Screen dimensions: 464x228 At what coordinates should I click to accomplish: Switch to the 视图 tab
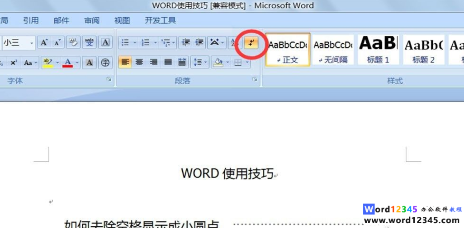pyautogui.click(x=122, y=20)
